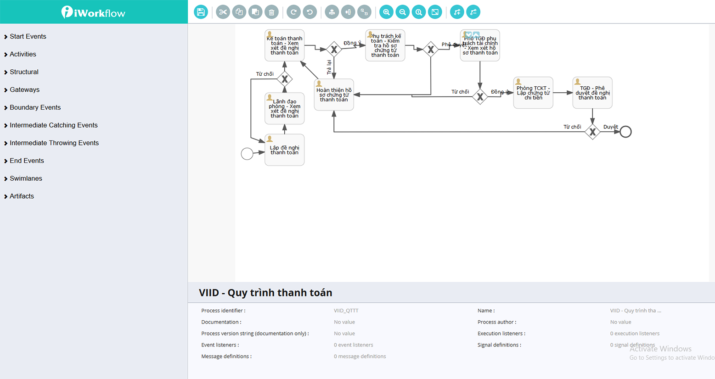
Task: Select gateway before the end event
Action: (592, 132)
